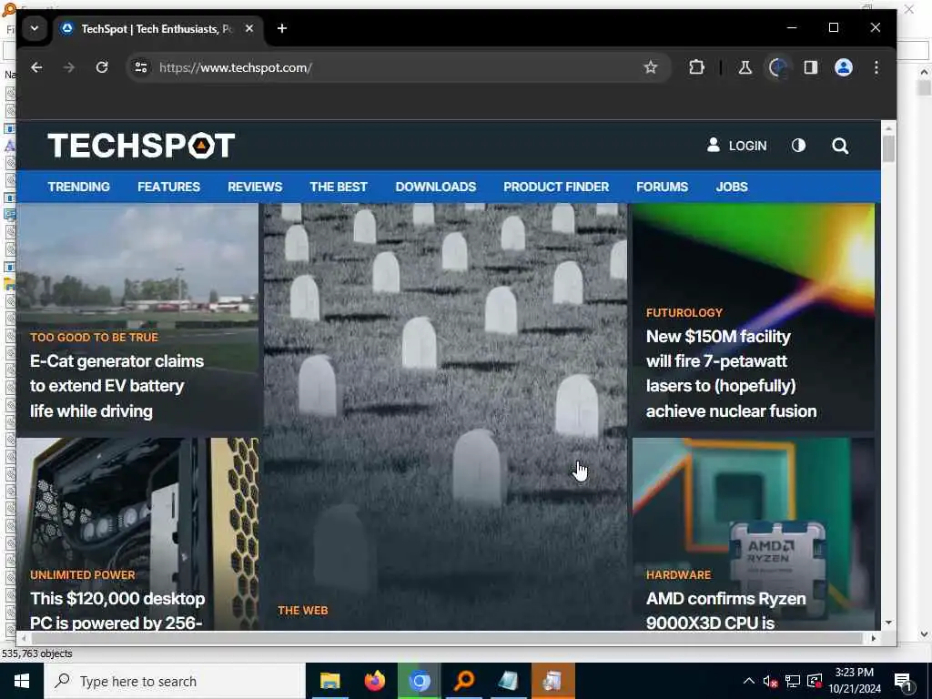This screenshot has height=699, width=932.
Task: Open the orange-highlighted taskbar app
Action: (553, 681)
